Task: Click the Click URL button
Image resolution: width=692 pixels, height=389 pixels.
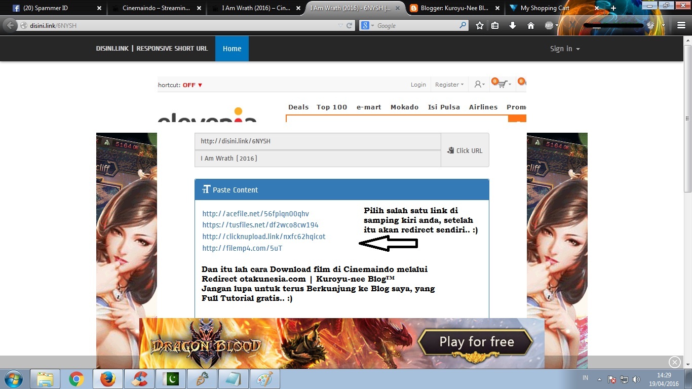Action: click(465, 150)
